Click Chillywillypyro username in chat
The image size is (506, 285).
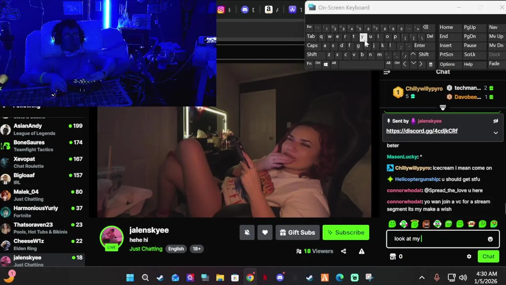click(413, 168)
